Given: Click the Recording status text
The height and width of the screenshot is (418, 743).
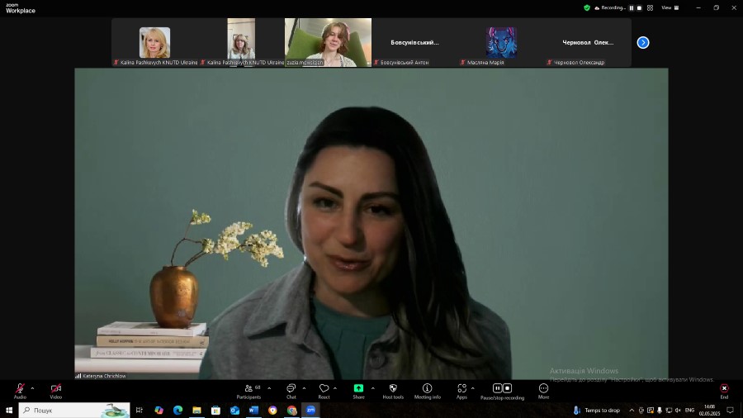Looking at the screenshot, I should [613, 8].
